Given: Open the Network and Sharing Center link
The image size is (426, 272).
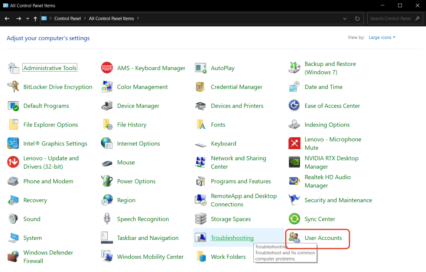Looking at the screenshot, I should [x=239, y=162].
